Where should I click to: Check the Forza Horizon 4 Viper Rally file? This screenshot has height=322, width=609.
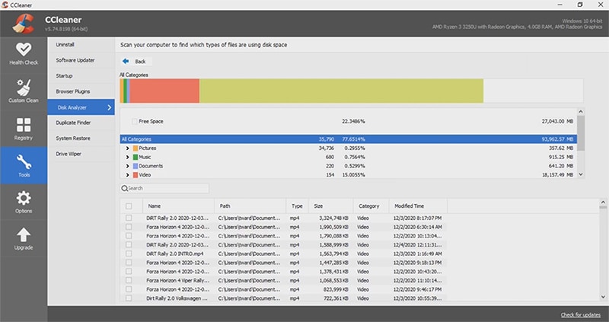129,280
